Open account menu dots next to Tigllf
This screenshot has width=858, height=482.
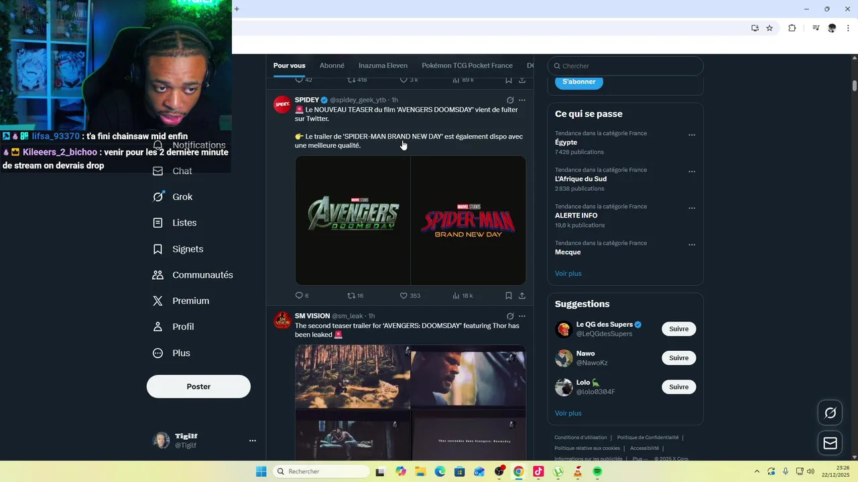253,440
